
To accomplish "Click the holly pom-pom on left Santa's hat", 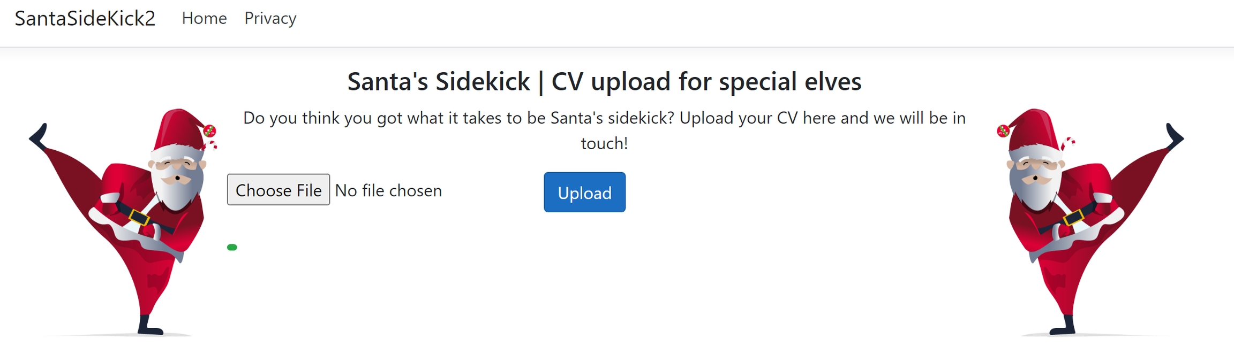I will (x=210, y=130).
